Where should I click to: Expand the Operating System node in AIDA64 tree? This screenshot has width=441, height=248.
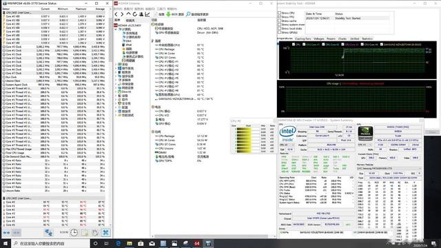coord(116,68)
